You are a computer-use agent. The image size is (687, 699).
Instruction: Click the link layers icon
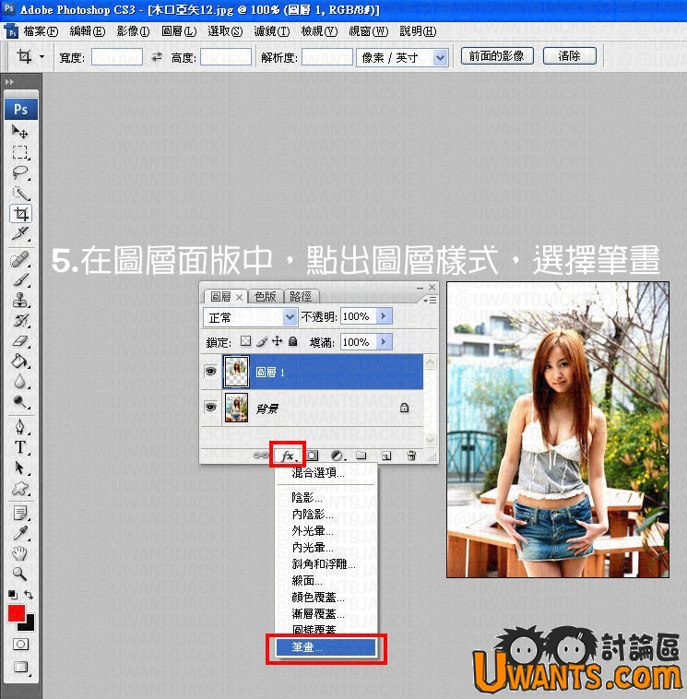pos(261,456)
